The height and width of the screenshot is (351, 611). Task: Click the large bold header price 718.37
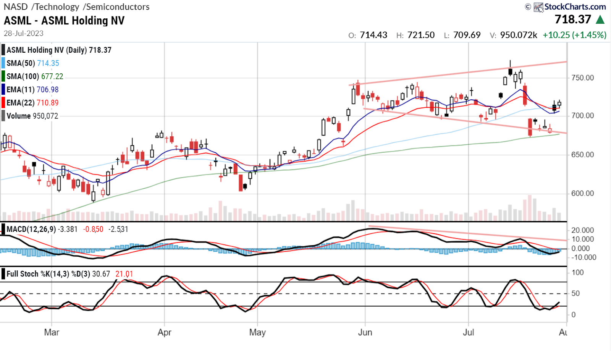tap(573, 19)
